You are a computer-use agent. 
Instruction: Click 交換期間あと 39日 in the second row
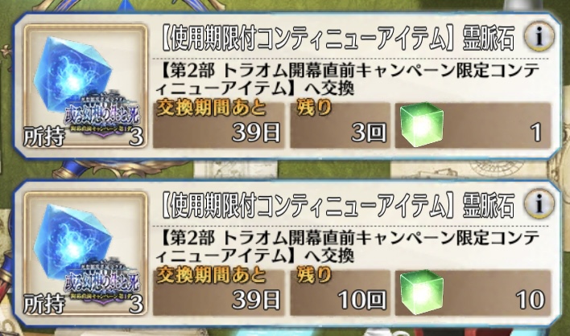pyautogui.click(x=219, y=293)
